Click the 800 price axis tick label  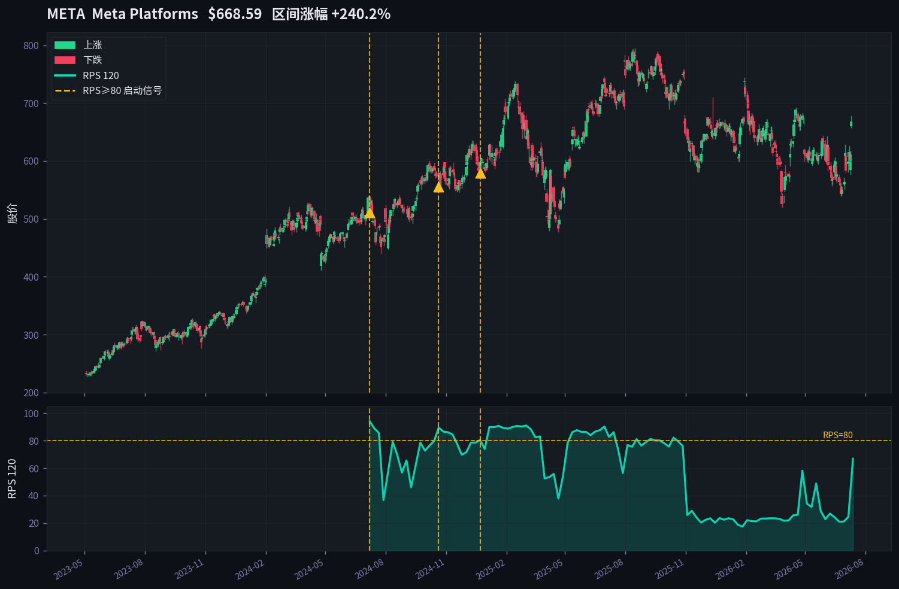[31, 45]
